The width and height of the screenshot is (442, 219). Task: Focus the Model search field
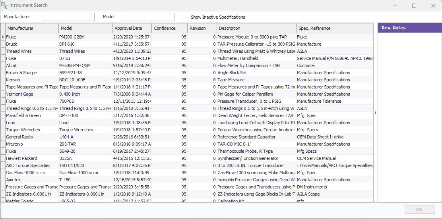[x=148, y=17]
